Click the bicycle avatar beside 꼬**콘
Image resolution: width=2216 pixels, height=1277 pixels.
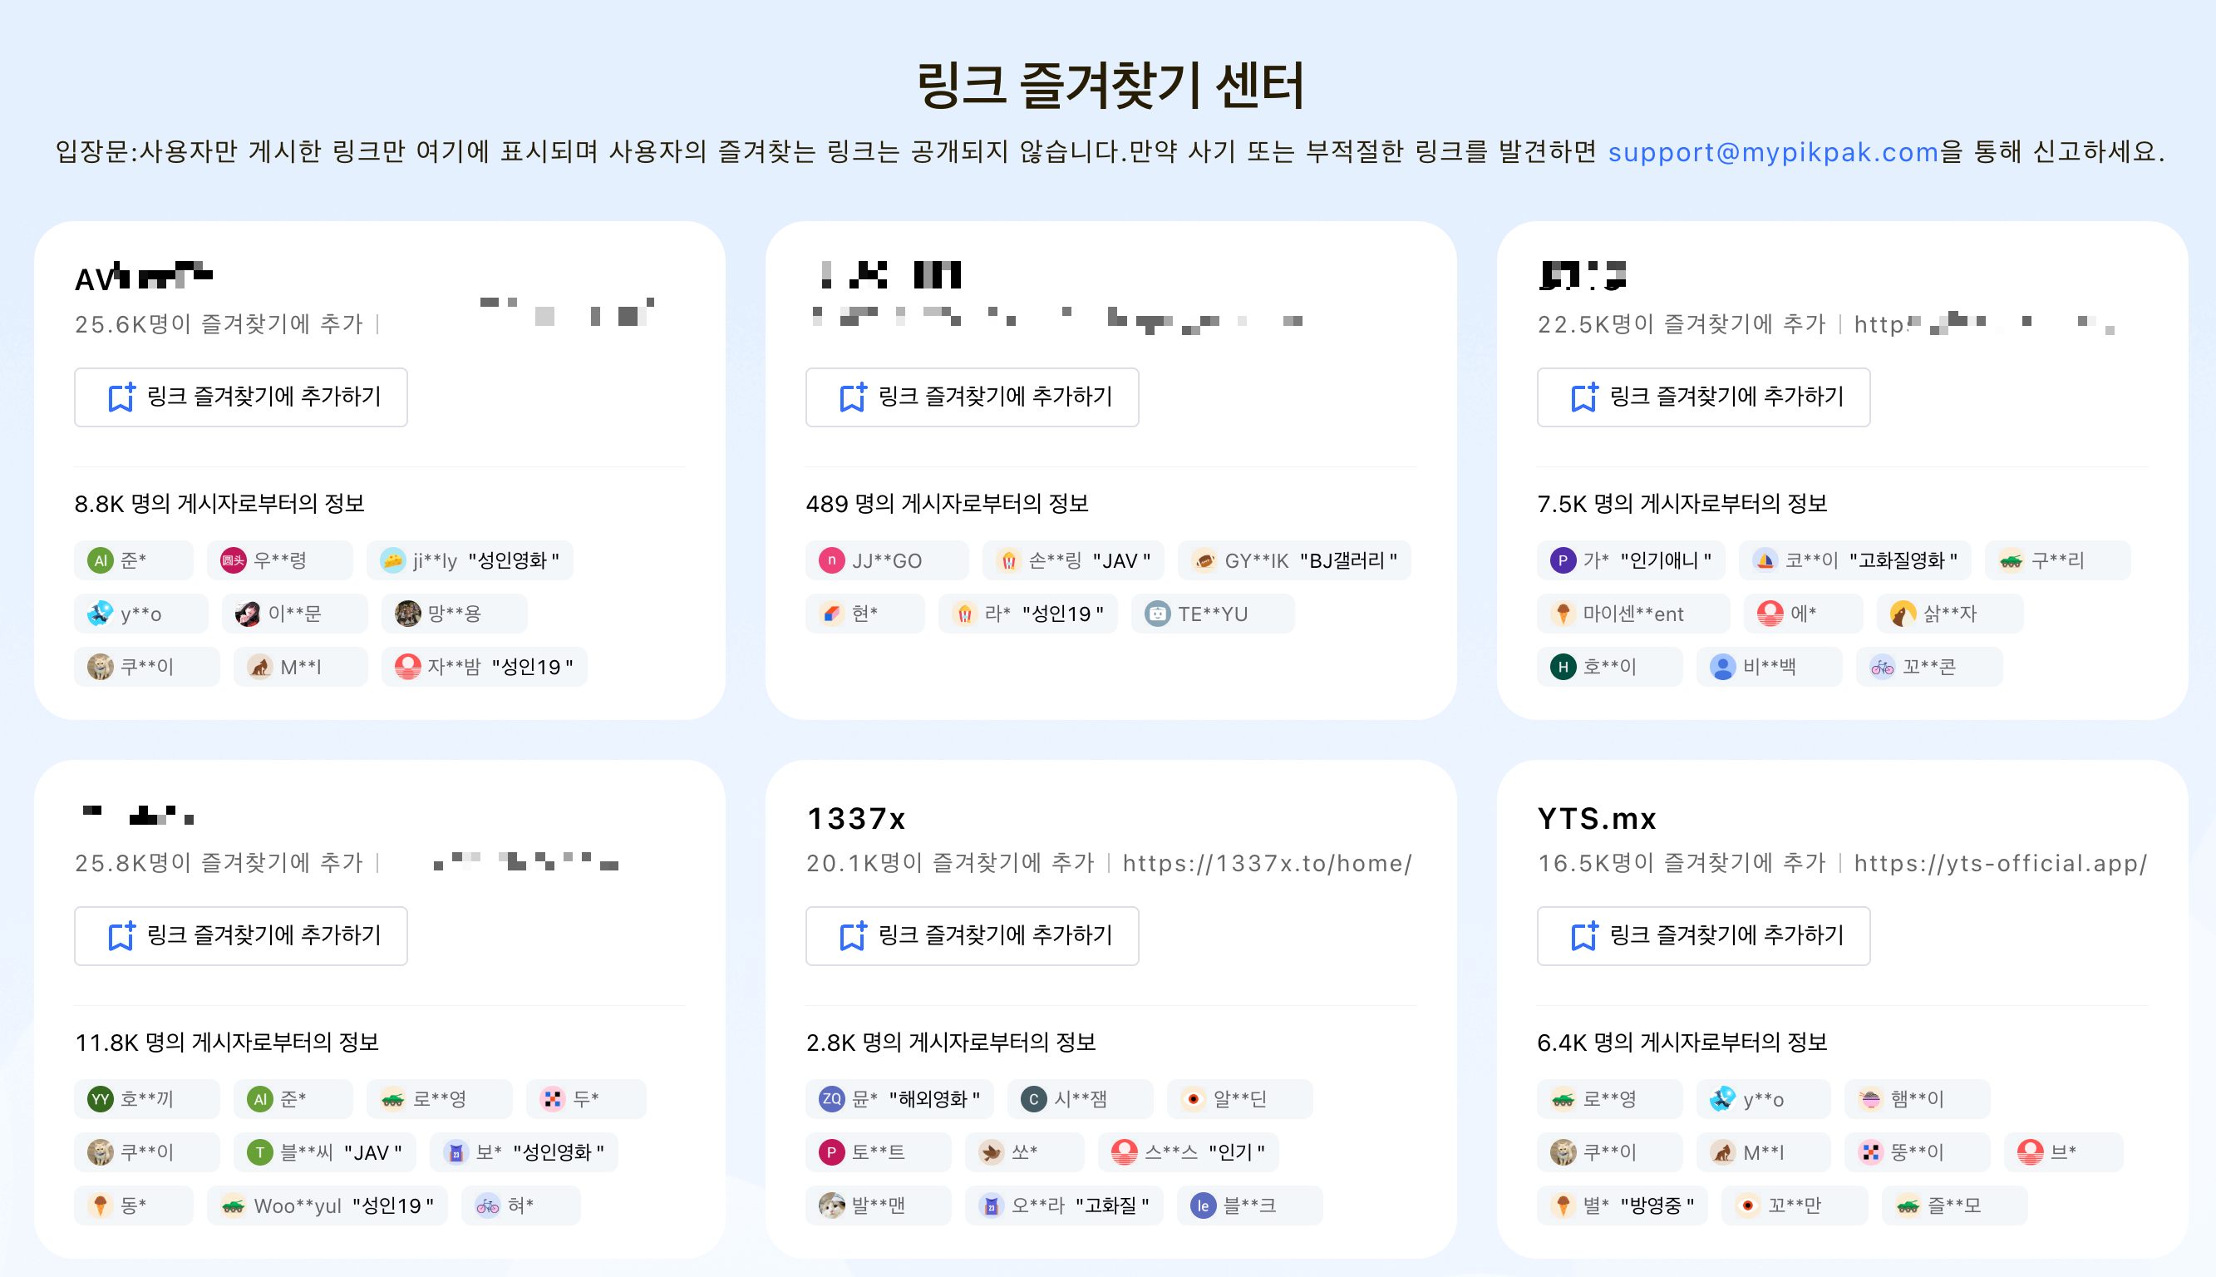pos(1882,667)
